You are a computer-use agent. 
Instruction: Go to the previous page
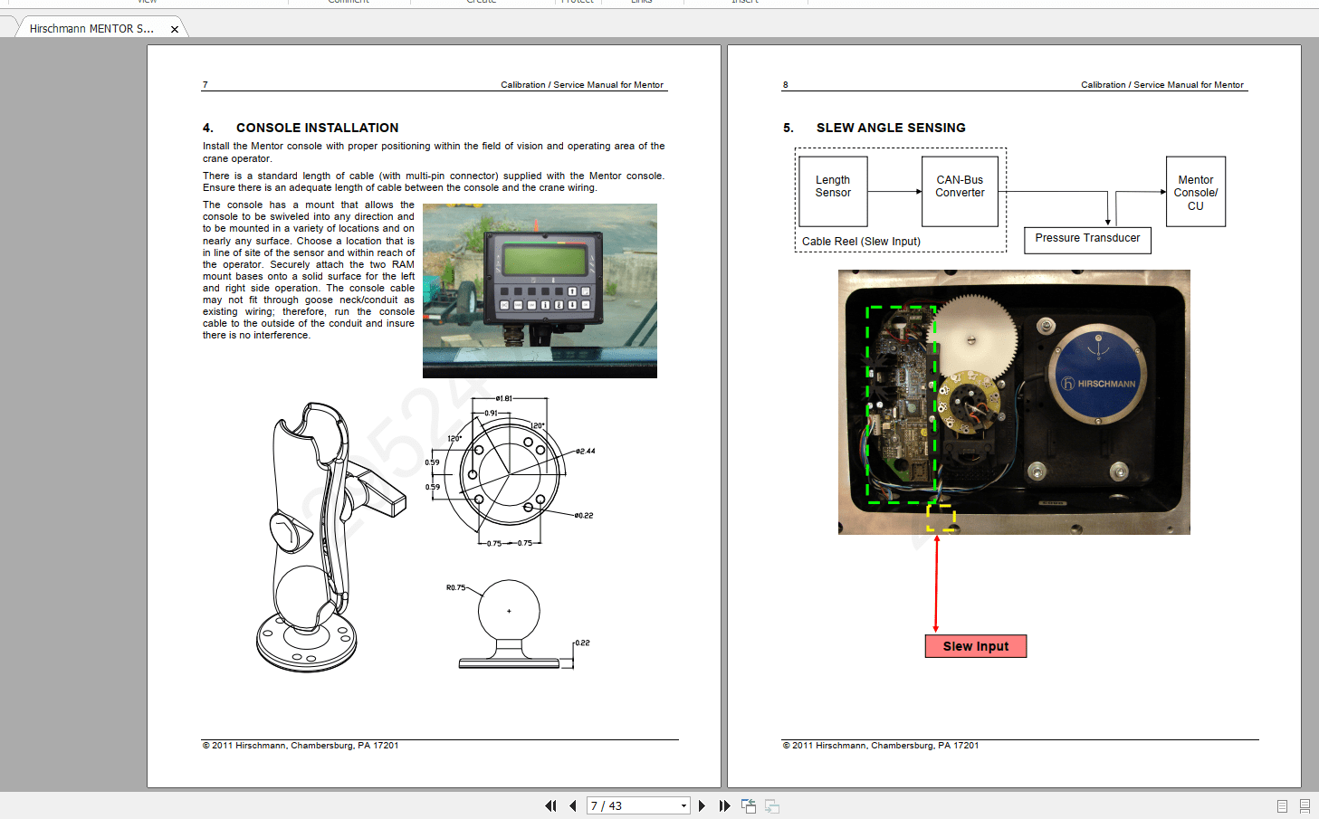click(x=572, y=805)
